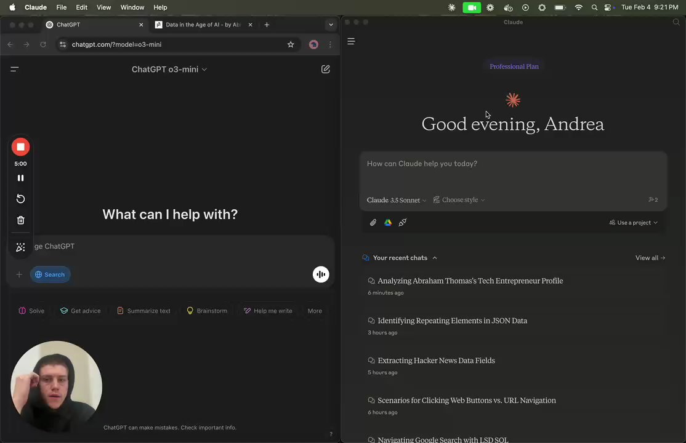Open the Help menu
This screenshot has width=686, height=443.
point(160,7)
